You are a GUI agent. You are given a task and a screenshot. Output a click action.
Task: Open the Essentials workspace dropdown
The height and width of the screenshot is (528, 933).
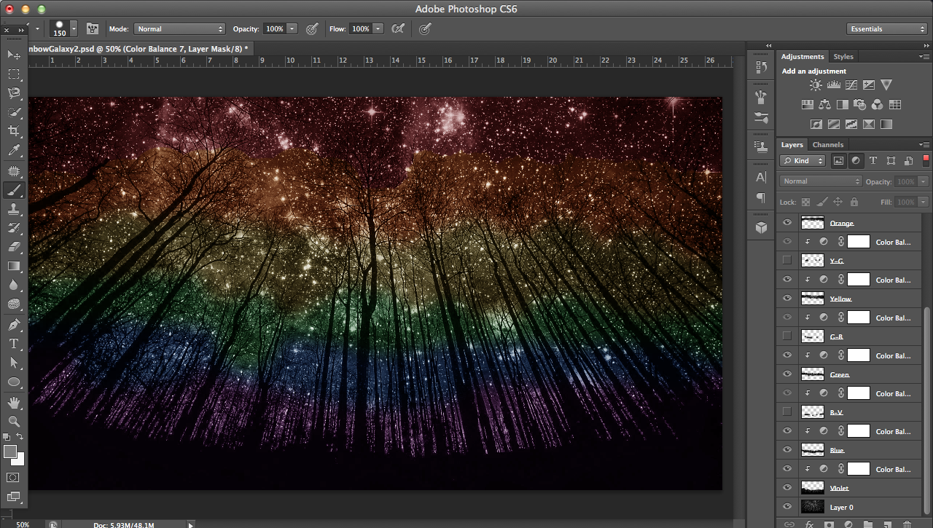[x=887, y=29]
